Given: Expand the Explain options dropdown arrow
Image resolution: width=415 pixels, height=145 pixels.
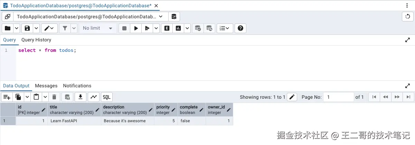Looking at the screenshot, I should click(187, 28).
